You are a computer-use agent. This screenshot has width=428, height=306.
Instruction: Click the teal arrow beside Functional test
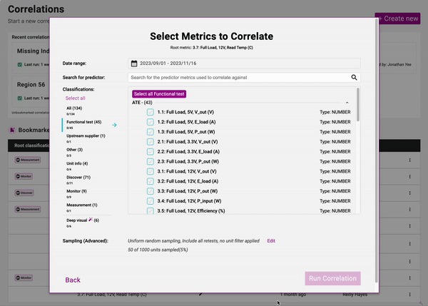point(114,125)
